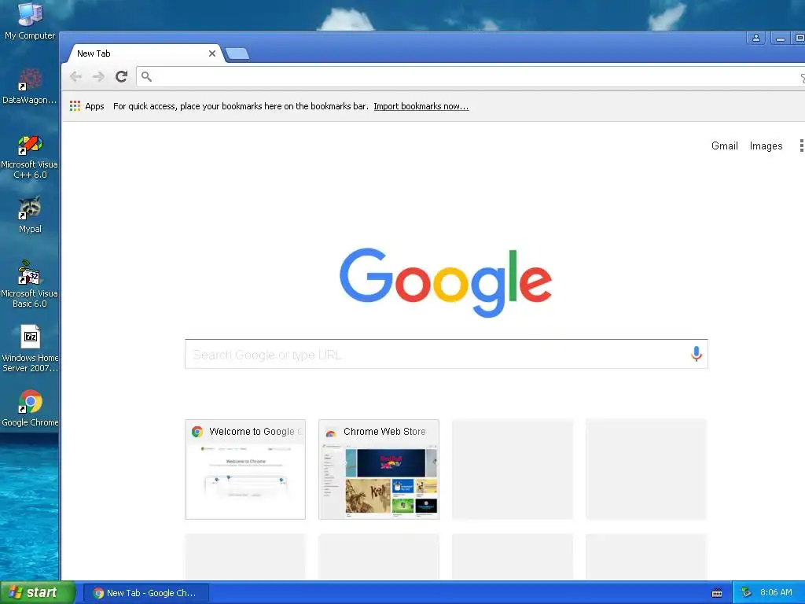This screenshot has height=604, width=805.
Task: Launch Google Chrome desktop shortcut
Action: tap(30, 409)
